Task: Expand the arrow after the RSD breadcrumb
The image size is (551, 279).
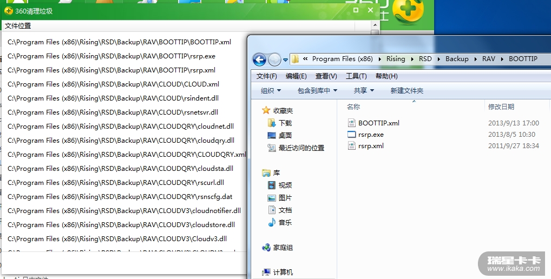Action: point(439,59)
